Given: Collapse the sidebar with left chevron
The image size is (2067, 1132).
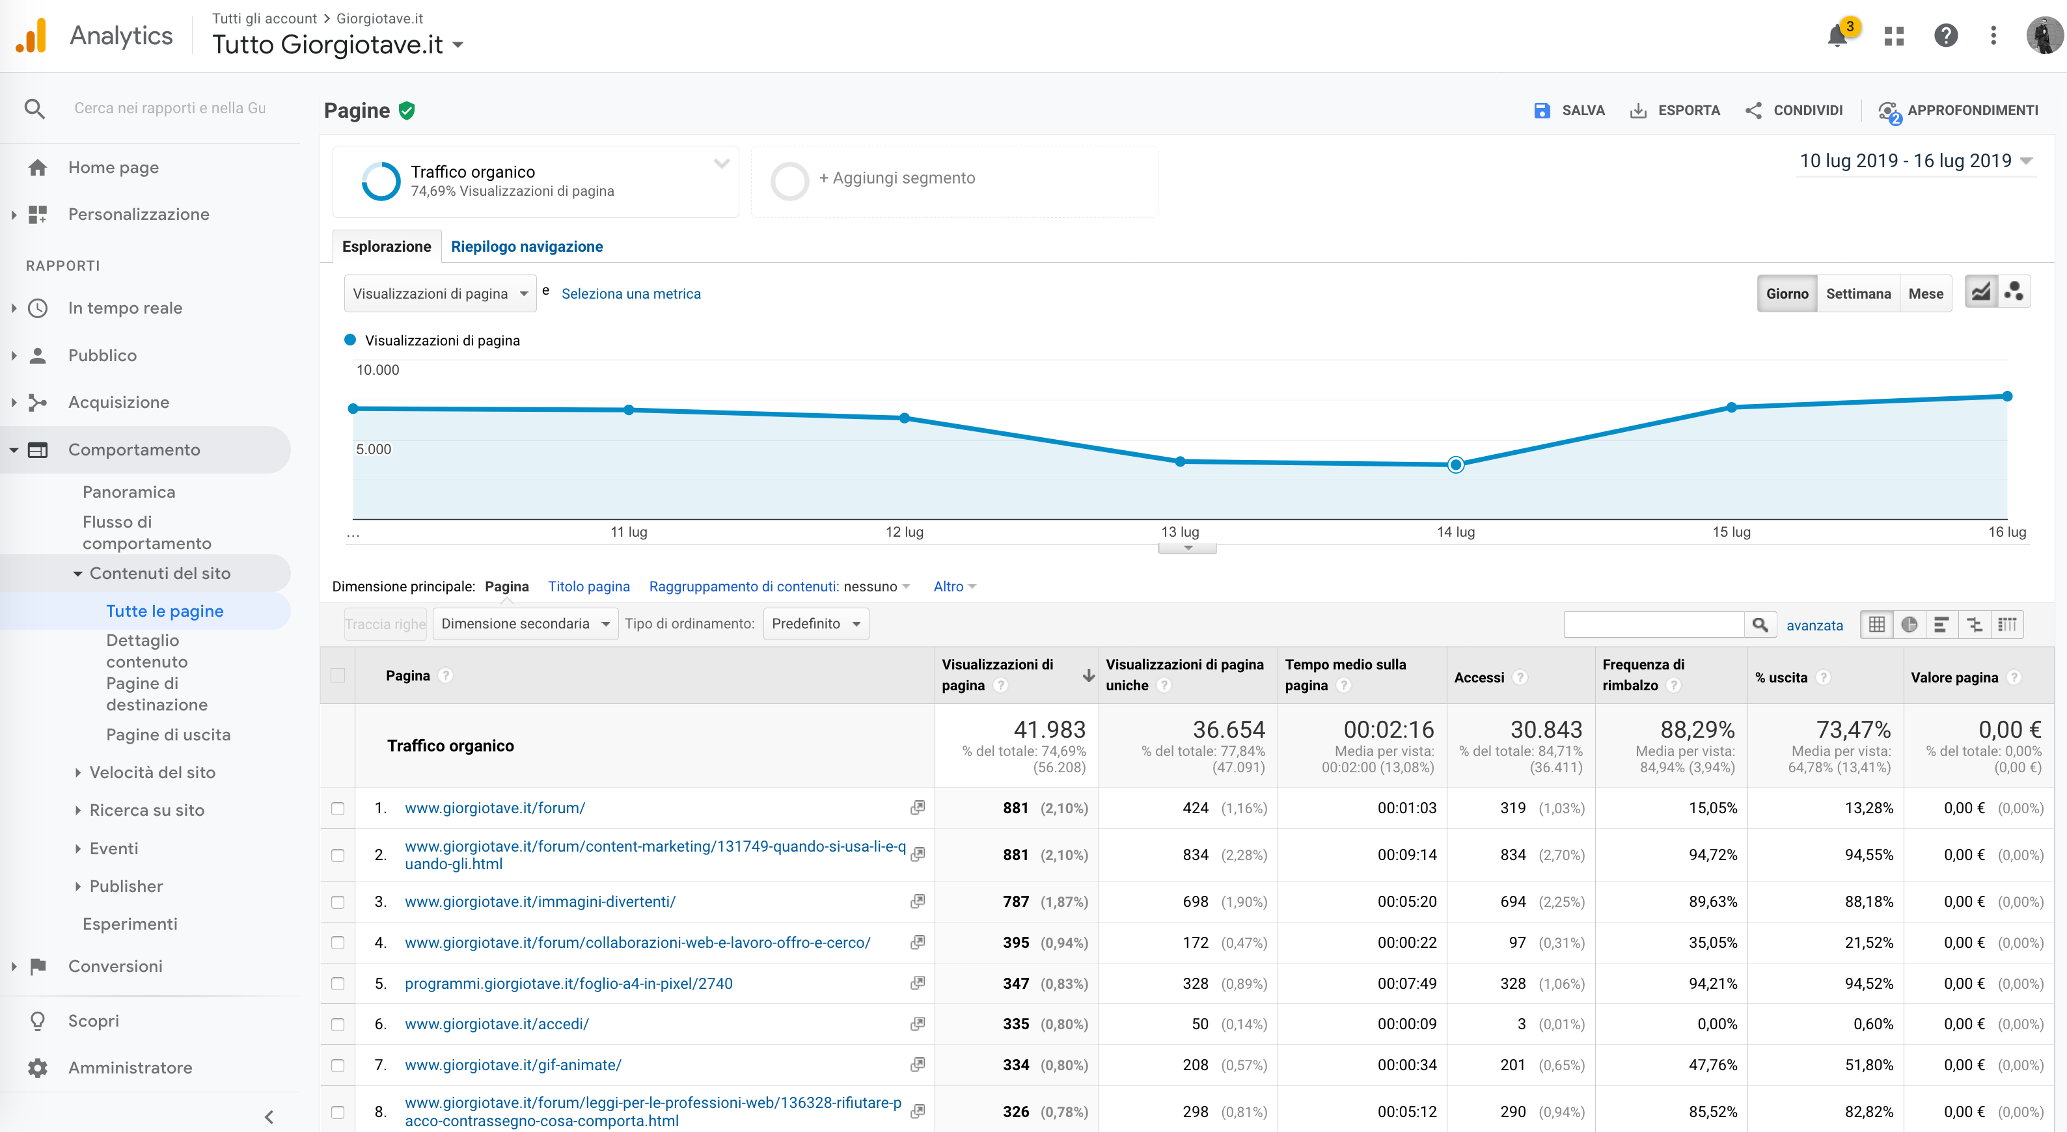Looking at the screenshot, I should point(269,1117).
